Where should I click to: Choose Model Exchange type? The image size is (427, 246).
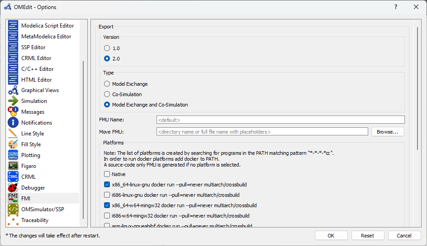click(x=107, y=84)
